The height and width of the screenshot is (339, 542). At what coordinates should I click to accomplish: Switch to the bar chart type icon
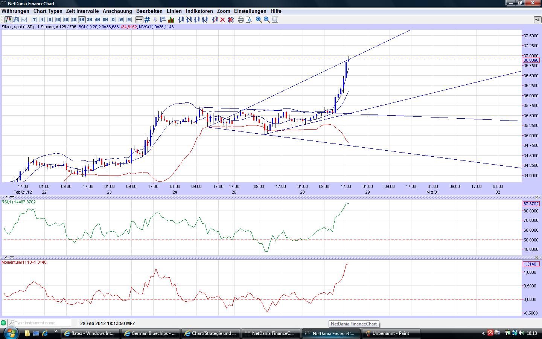(17, 20)
